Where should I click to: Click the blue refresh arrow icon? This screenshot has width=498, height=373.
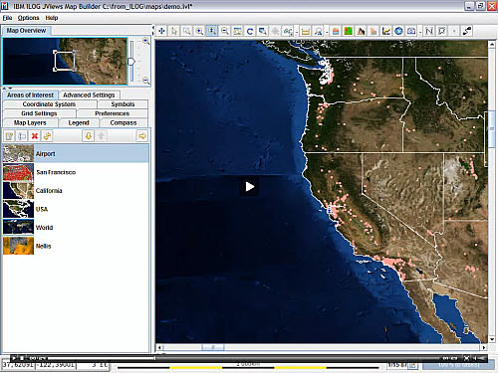(250, 31)
